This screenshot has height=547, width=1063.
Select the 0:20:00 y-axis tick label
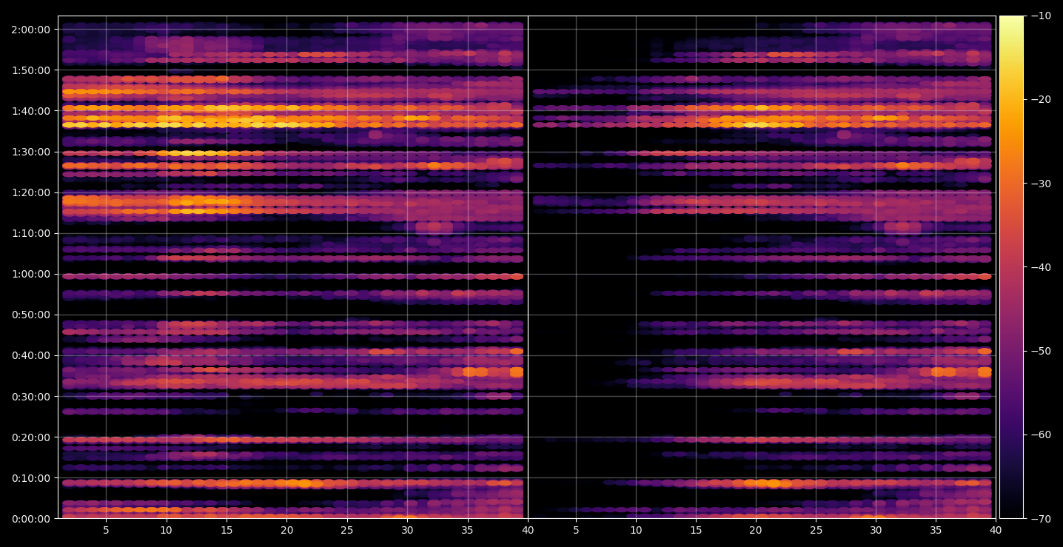30,437
